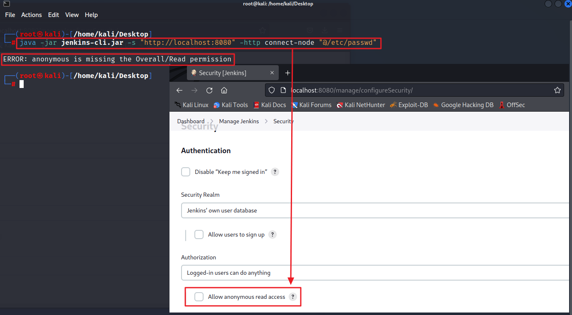Open the terminal Edit menu

[x=54, y=15]
